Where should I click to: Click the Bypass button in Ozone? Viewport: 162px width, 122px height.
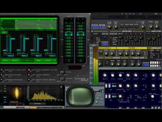62,72
